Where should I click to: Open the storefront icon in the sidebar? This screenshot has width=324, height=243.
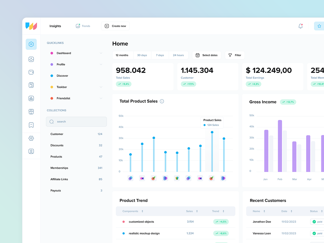(31, 112)
